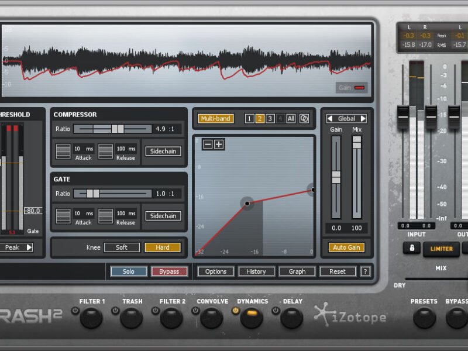This screenshot has width=468, height=351.
Task: Open the Trash module knob panel
Action: 131,318
